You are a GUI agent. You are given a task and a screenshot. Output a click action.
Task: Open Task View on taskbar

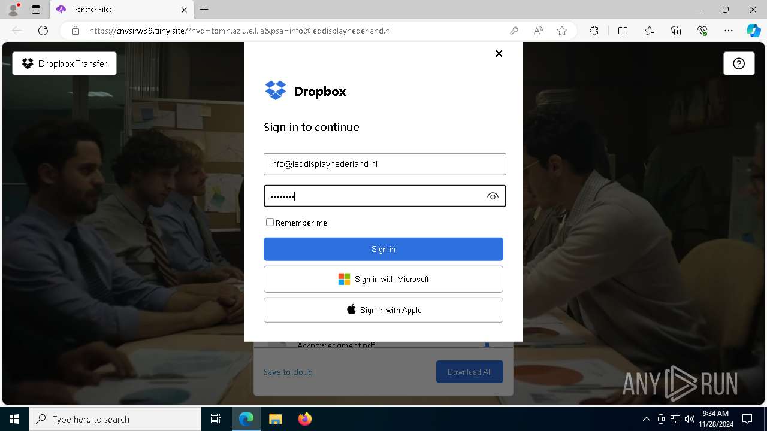click(216, 419)
